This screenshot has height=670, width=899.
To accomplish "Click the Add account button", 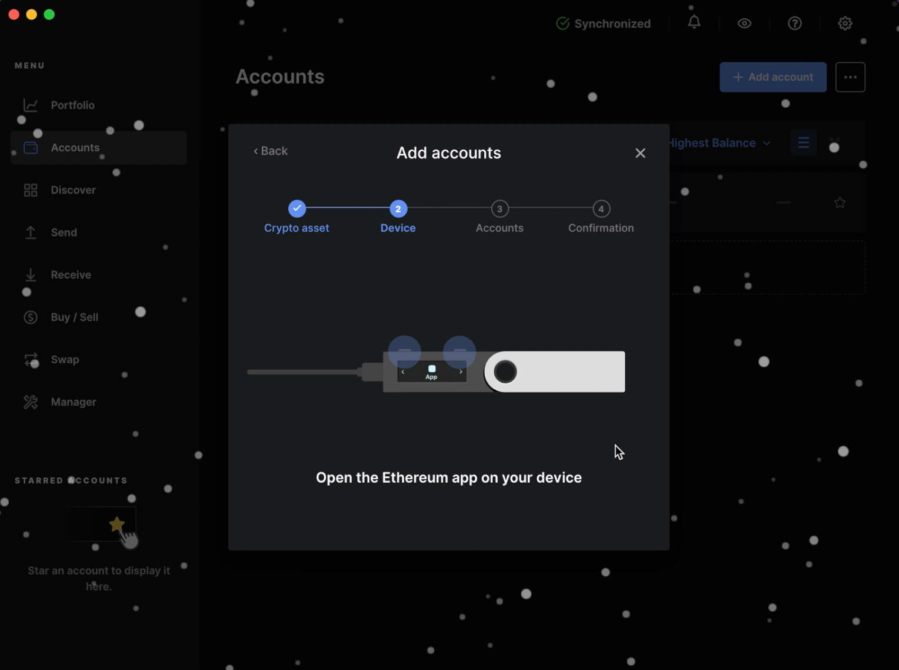I will (773, 77).
